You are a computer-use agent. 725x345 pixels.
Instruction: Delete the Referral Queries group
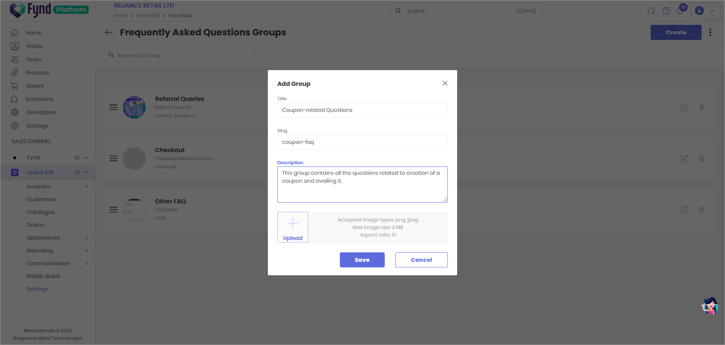click(702, 107)
